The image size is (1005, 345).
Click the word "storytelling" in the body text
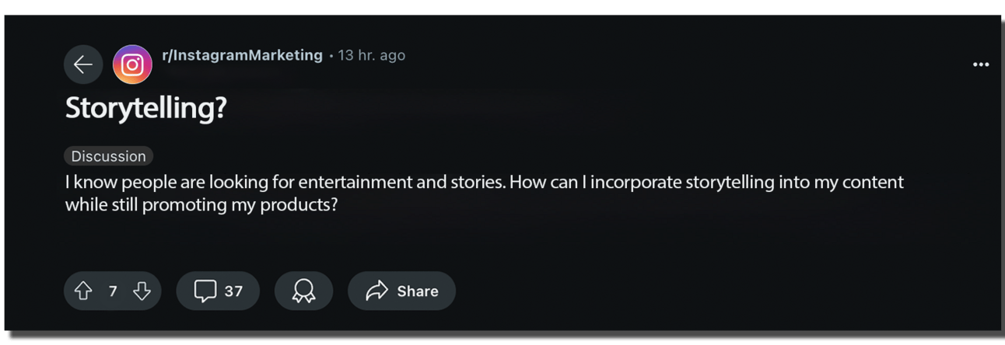[x=729, y=183]
